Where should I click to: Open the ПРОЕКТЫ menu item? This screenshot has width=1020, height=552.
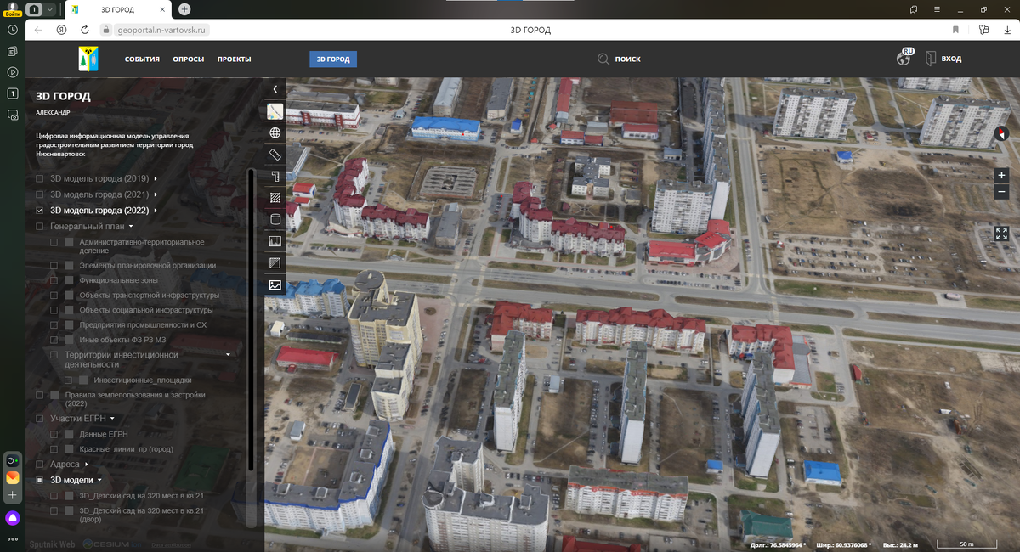(234, 59)
